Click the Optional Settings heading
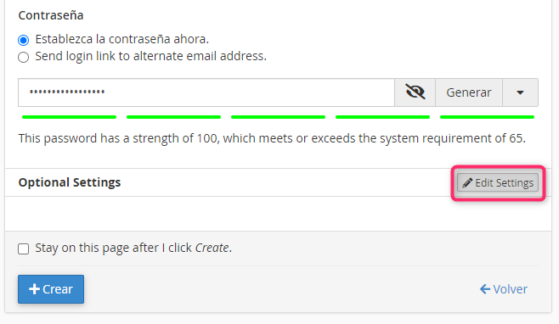This screenshot has width=559, height=324. [70, 182]
